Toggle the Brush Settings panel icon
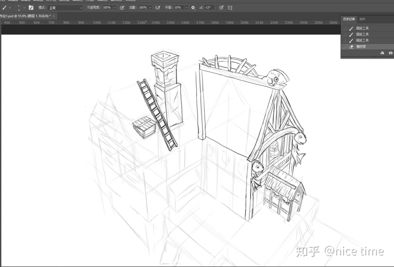Viewport: 394px width, 267px height. [x=31, y=8]
